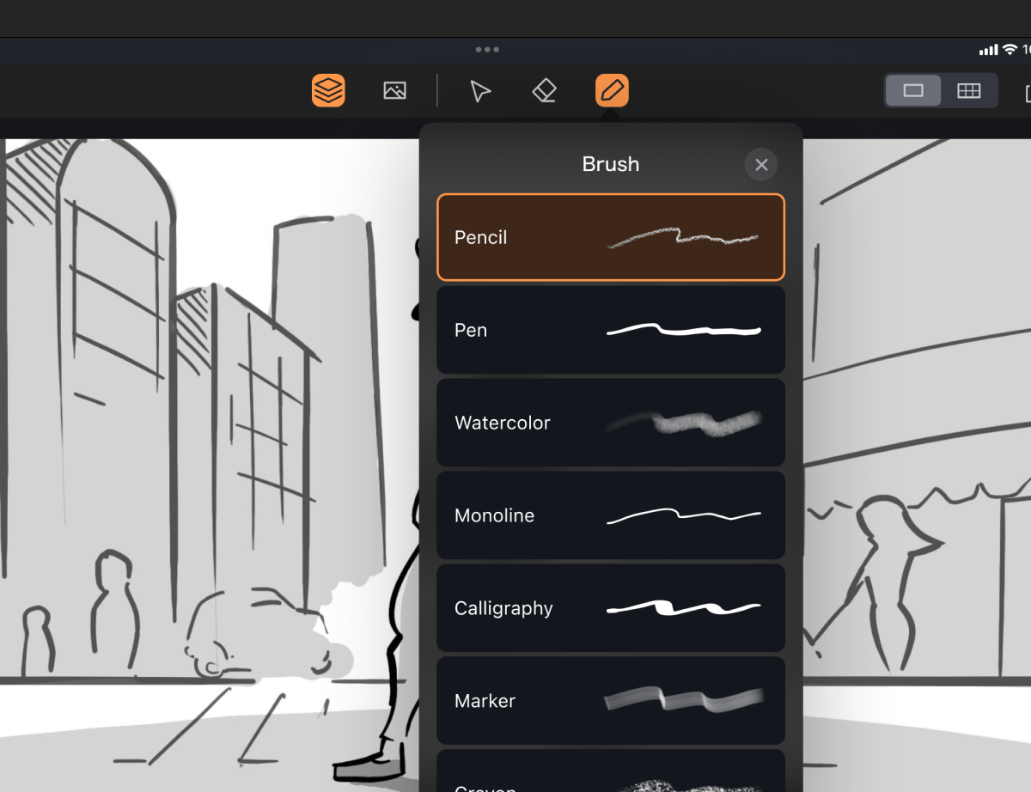Choose the Marker brush
1031x792 pixels.
click(611, 701)
